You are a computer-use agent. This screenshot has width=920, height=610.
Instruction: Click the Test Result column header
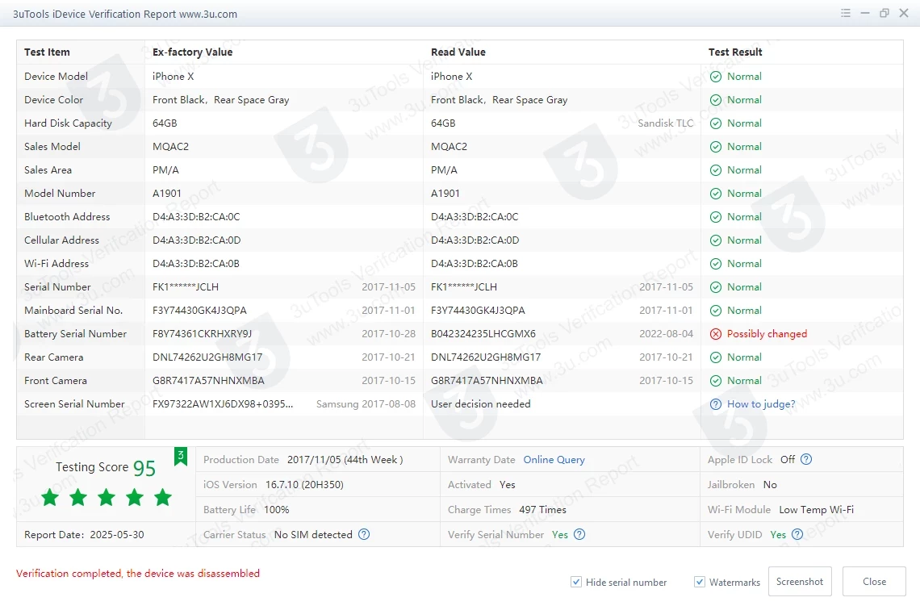coord(735,52)
